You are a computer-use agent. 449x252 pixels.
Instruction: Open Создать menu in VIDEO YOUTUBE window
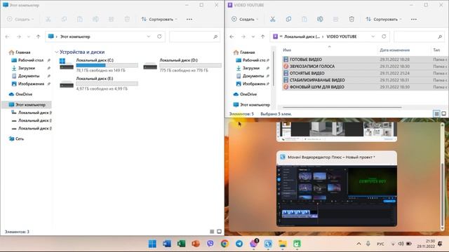click(245, 19)
